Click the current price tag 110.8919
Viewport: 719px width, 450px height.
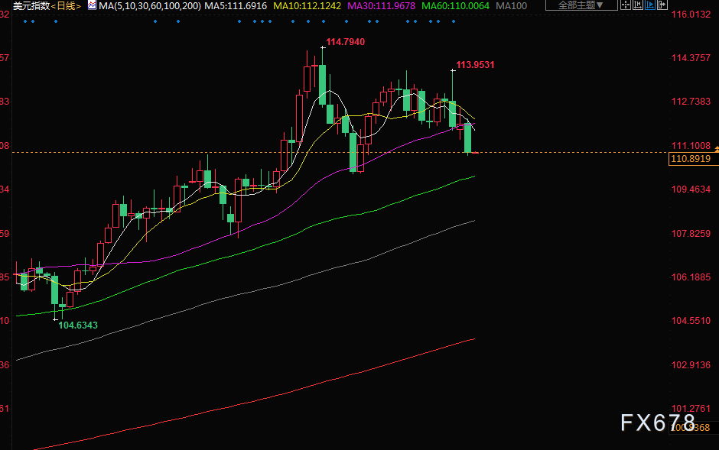pos(690,159)
